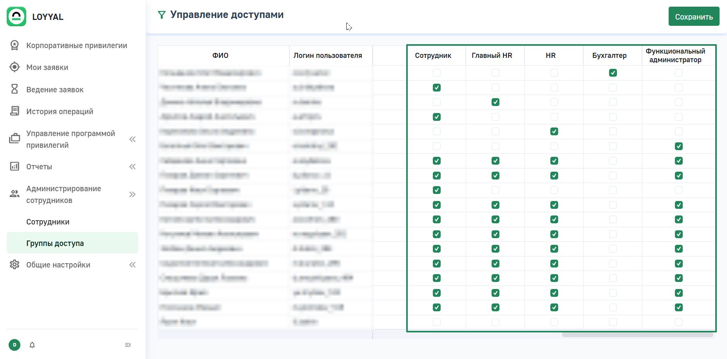This screenshot has width=727, height=359.
Task: Click the ФИО column header
Action: [x=220, y=56]
